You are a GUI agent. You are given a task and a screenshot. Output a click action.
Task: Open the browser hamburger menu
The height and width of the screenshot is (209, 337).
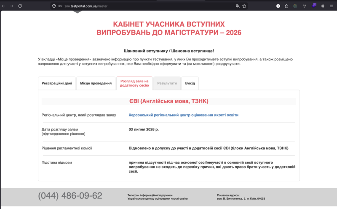[332, 6]
